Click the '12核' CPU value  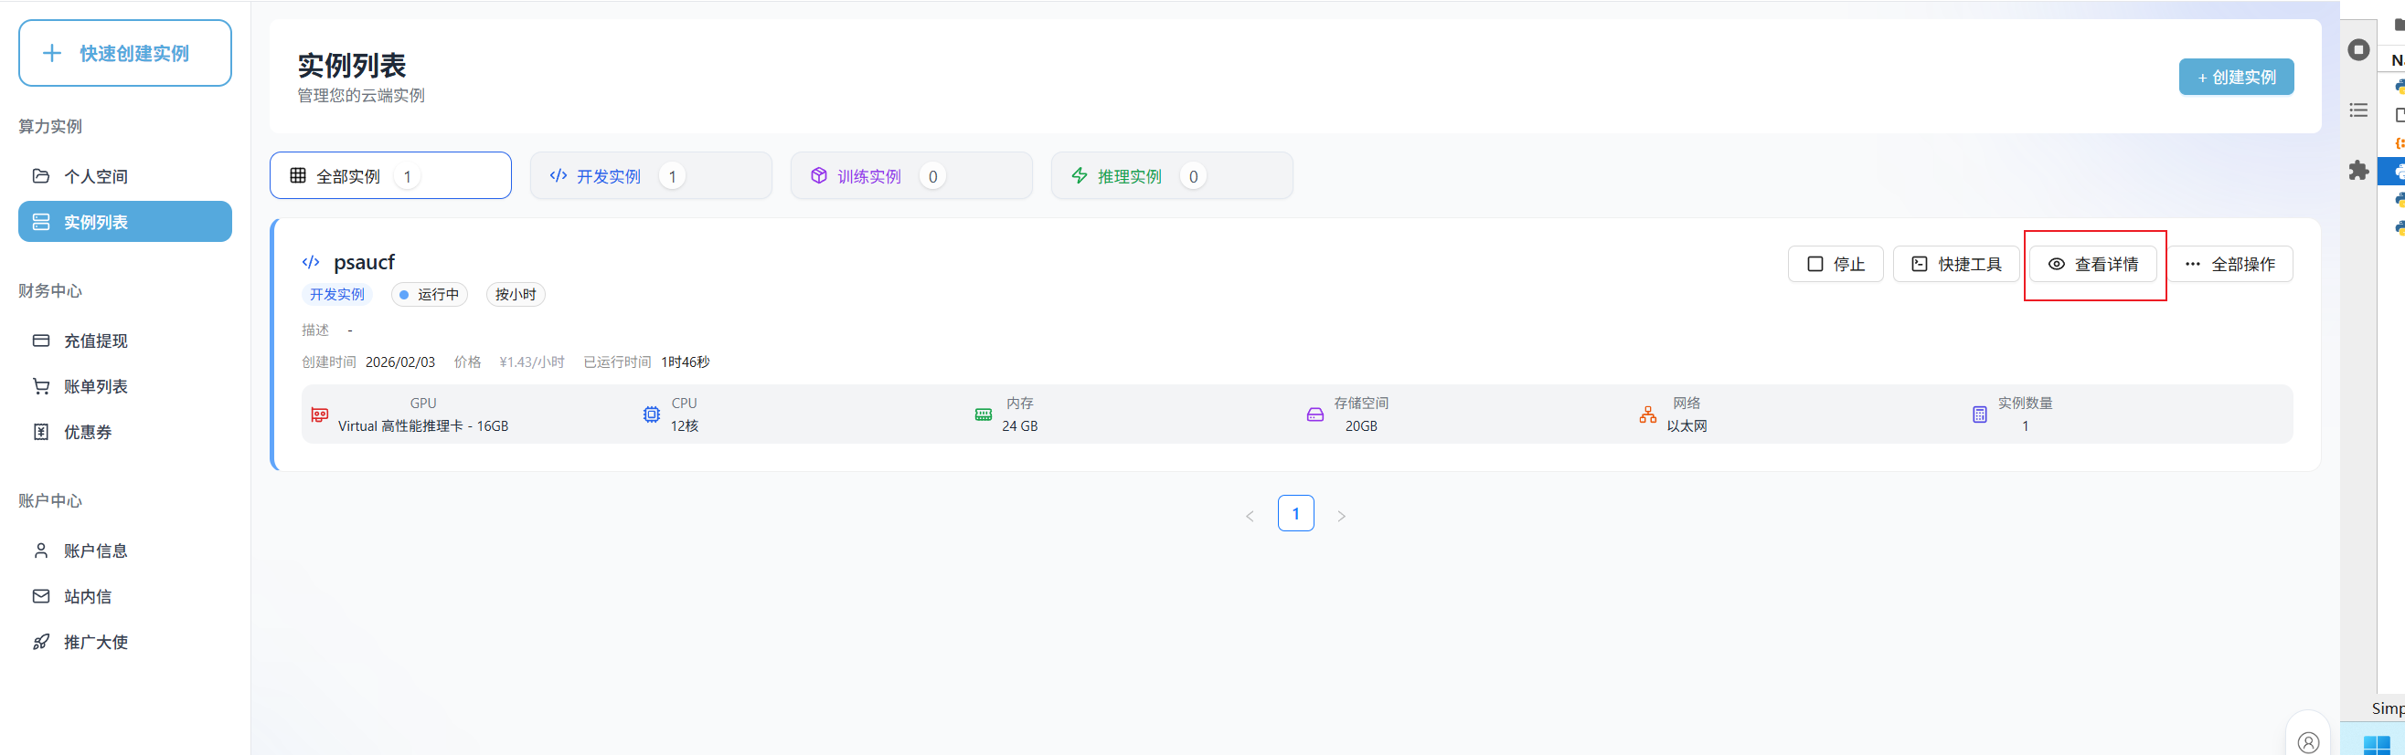click(685, 426)
